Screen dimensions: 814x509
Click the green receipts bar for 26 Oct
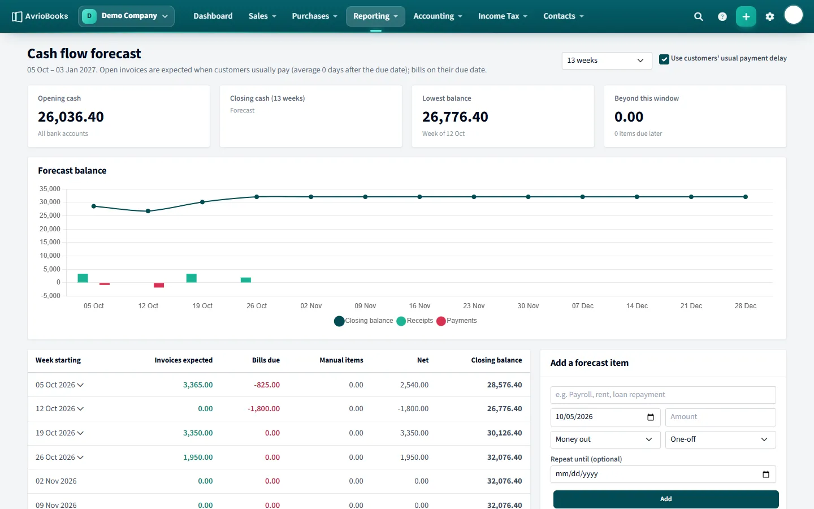246,280
